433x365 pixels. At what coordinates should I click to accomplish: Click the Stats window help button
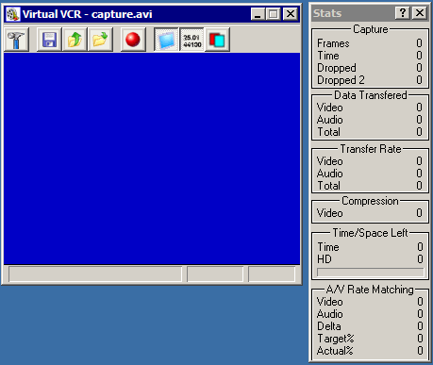(x=403, y=13)
